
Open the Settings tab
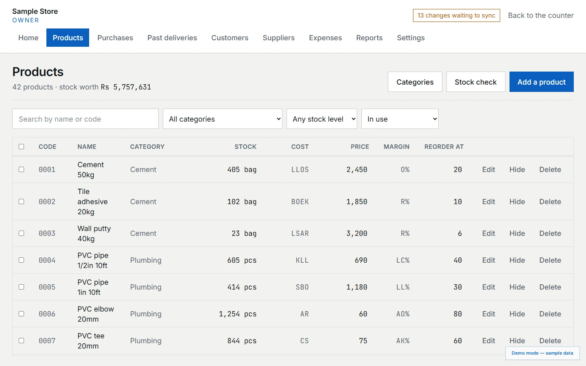(411, 38)
